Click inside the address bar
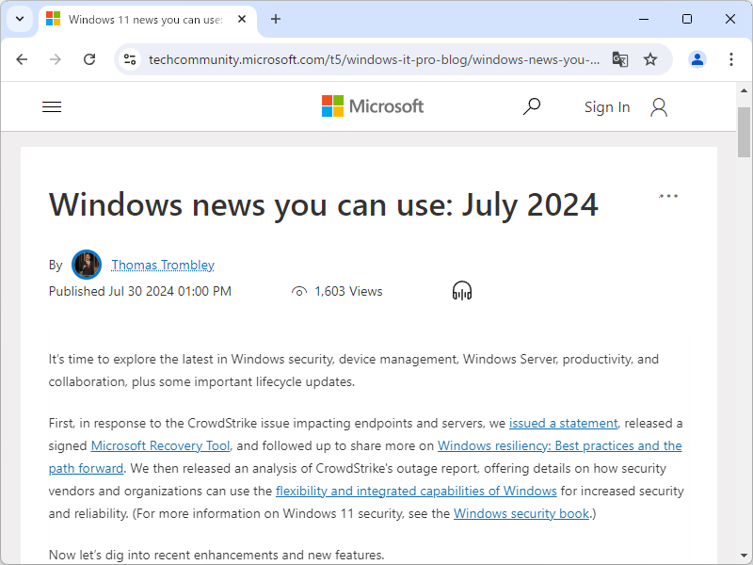753x565 pixels. click(x=376, y=58)
